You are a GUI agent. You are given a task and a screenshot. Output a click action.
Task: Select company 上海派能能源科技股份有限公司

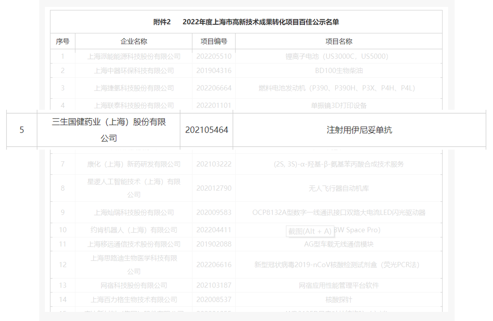(134, 56)
